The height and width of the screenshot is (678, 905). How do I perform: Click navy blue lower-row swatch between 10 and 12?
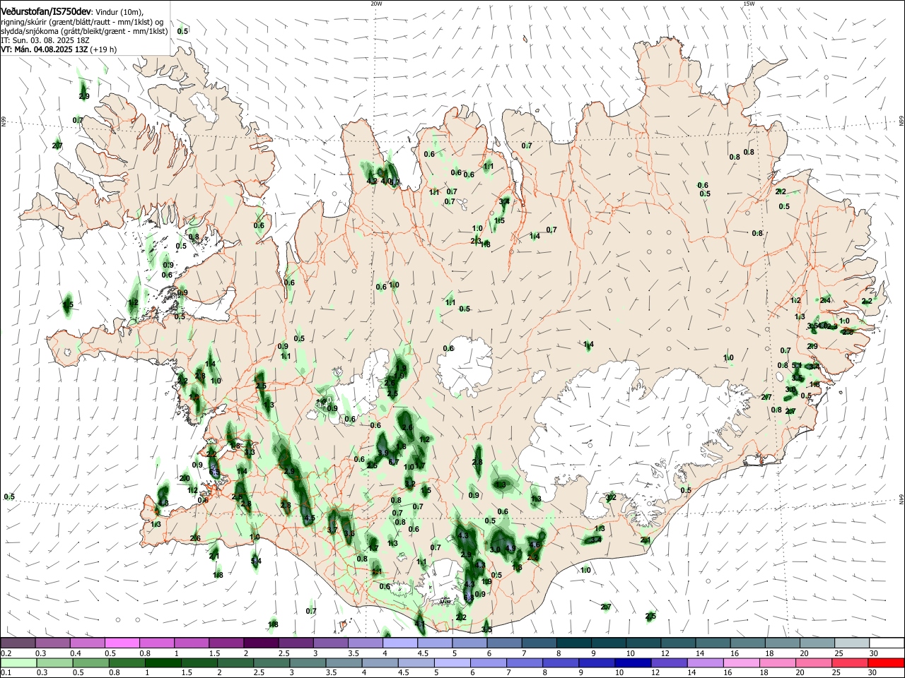[633, 663]
